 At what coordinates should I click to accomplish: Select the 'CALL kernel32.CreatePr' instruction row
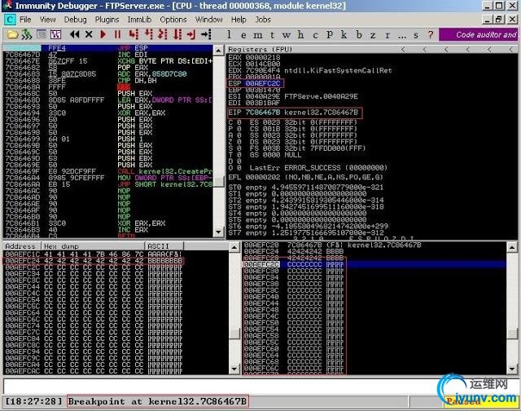[x=108, y=171]
